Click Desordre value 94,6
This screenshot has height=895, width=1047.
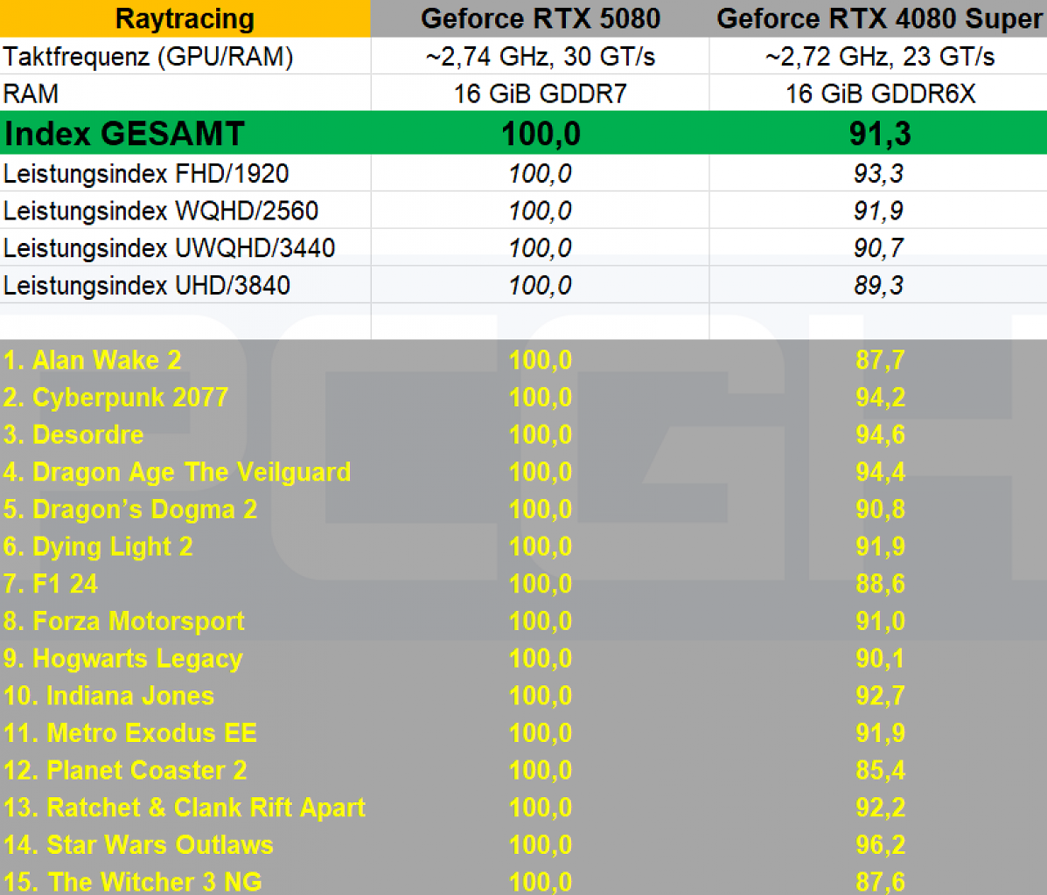[880, 435]
